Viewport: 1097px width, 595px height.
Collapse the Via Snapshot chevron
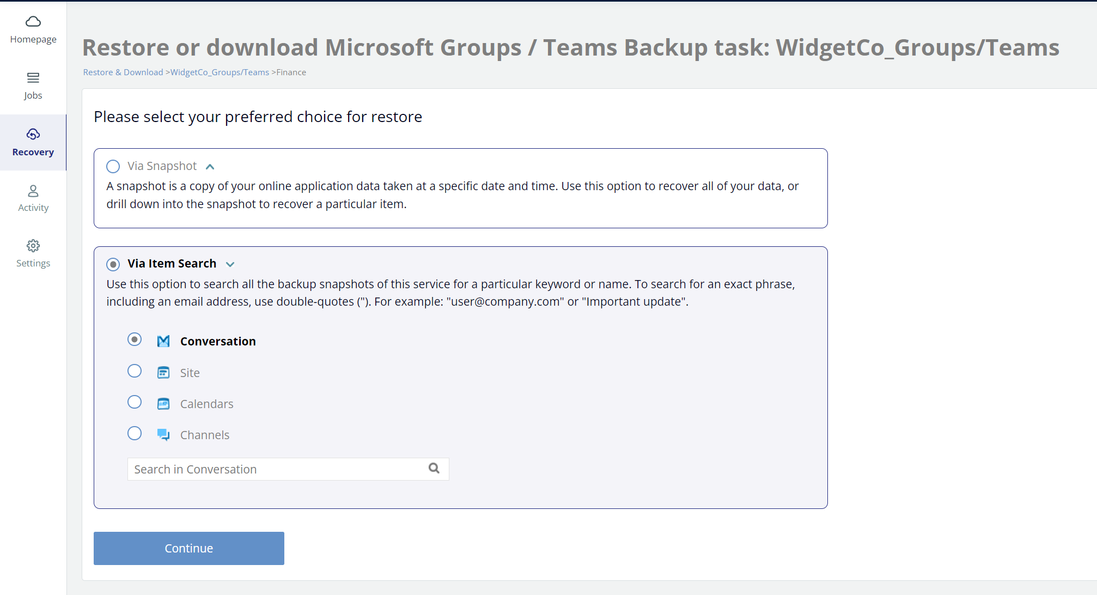point(210,167)
